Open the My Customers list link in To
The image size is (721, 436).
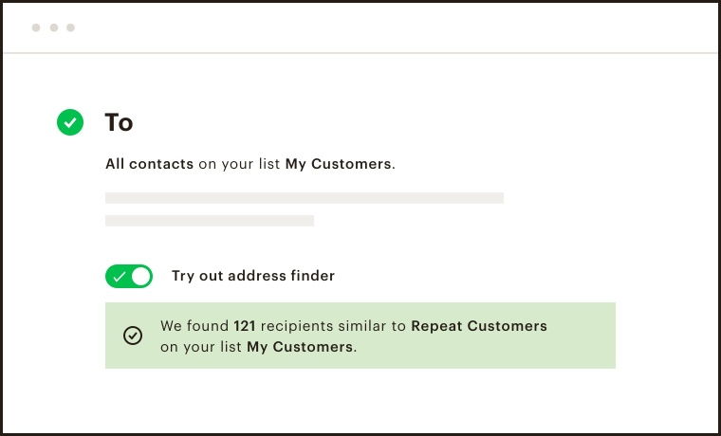(338, 164)
